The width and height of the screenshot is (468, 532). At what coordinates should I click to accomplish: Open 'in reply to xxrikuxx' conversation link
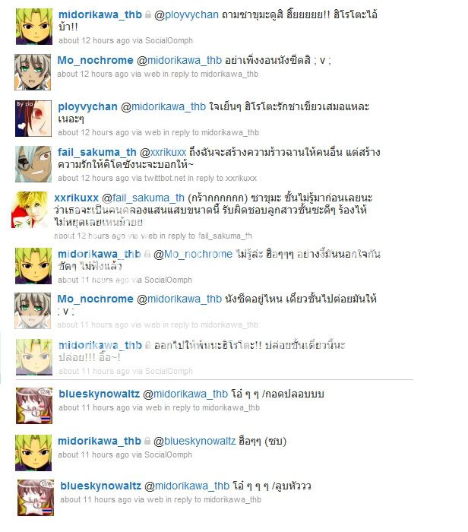click(223, 178)
